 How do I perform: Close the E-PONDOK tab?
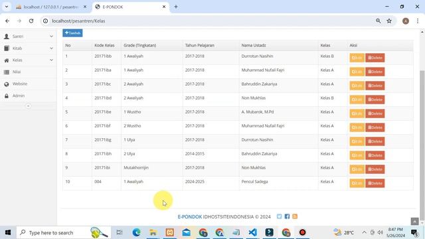click(x=164, y=7)
